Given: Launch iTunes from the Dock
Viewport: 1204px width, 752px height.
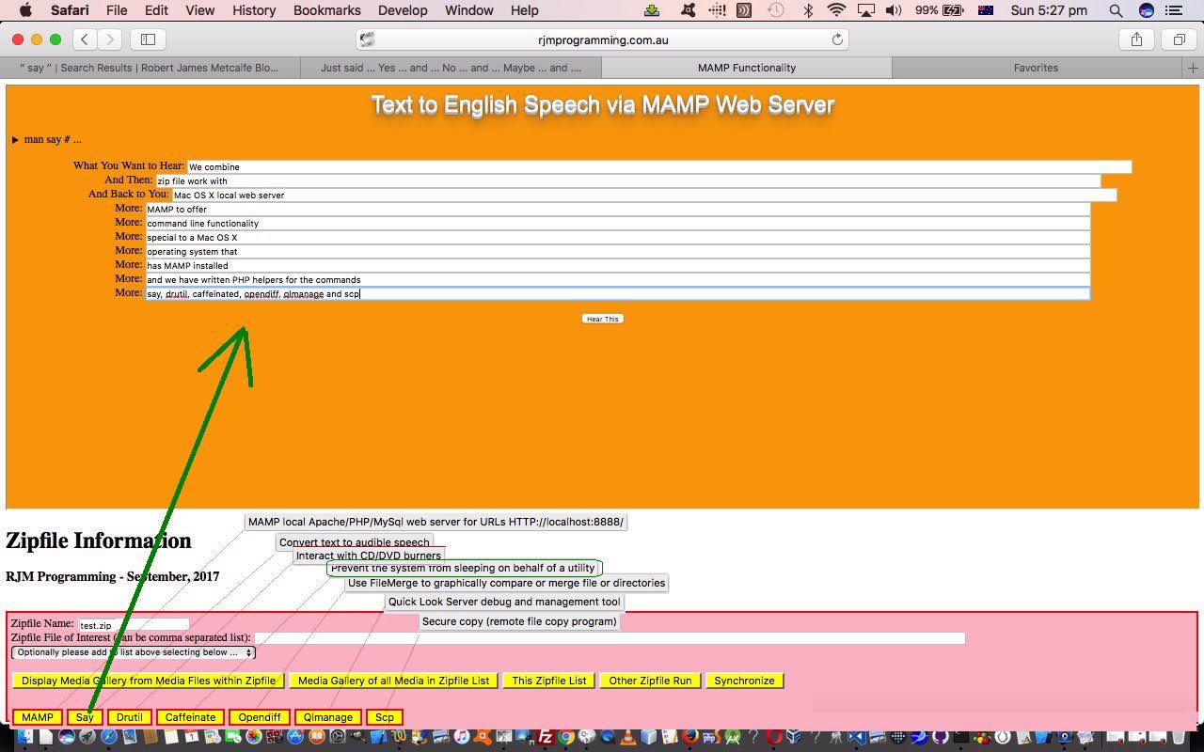Looking at the screenshot, I should coord(462,738).
